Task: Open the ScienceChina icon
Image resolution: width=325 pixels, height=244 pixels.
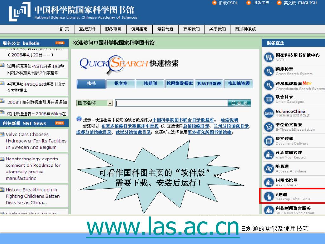Action: [269, 113]
